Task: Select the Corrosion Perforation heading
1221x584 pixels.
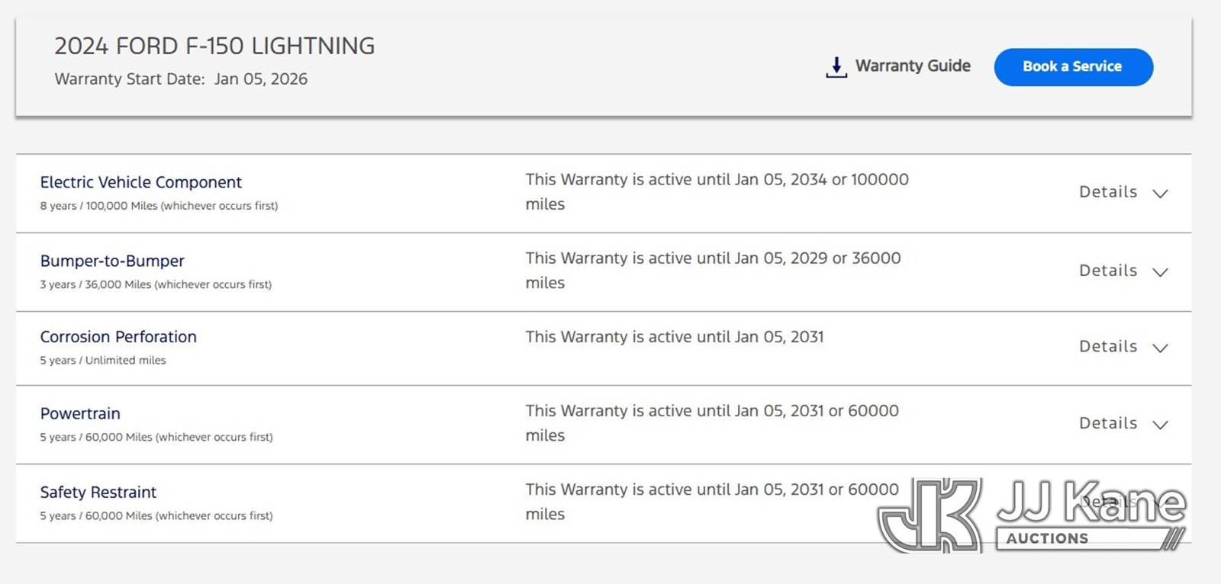Action: (118, 337)
